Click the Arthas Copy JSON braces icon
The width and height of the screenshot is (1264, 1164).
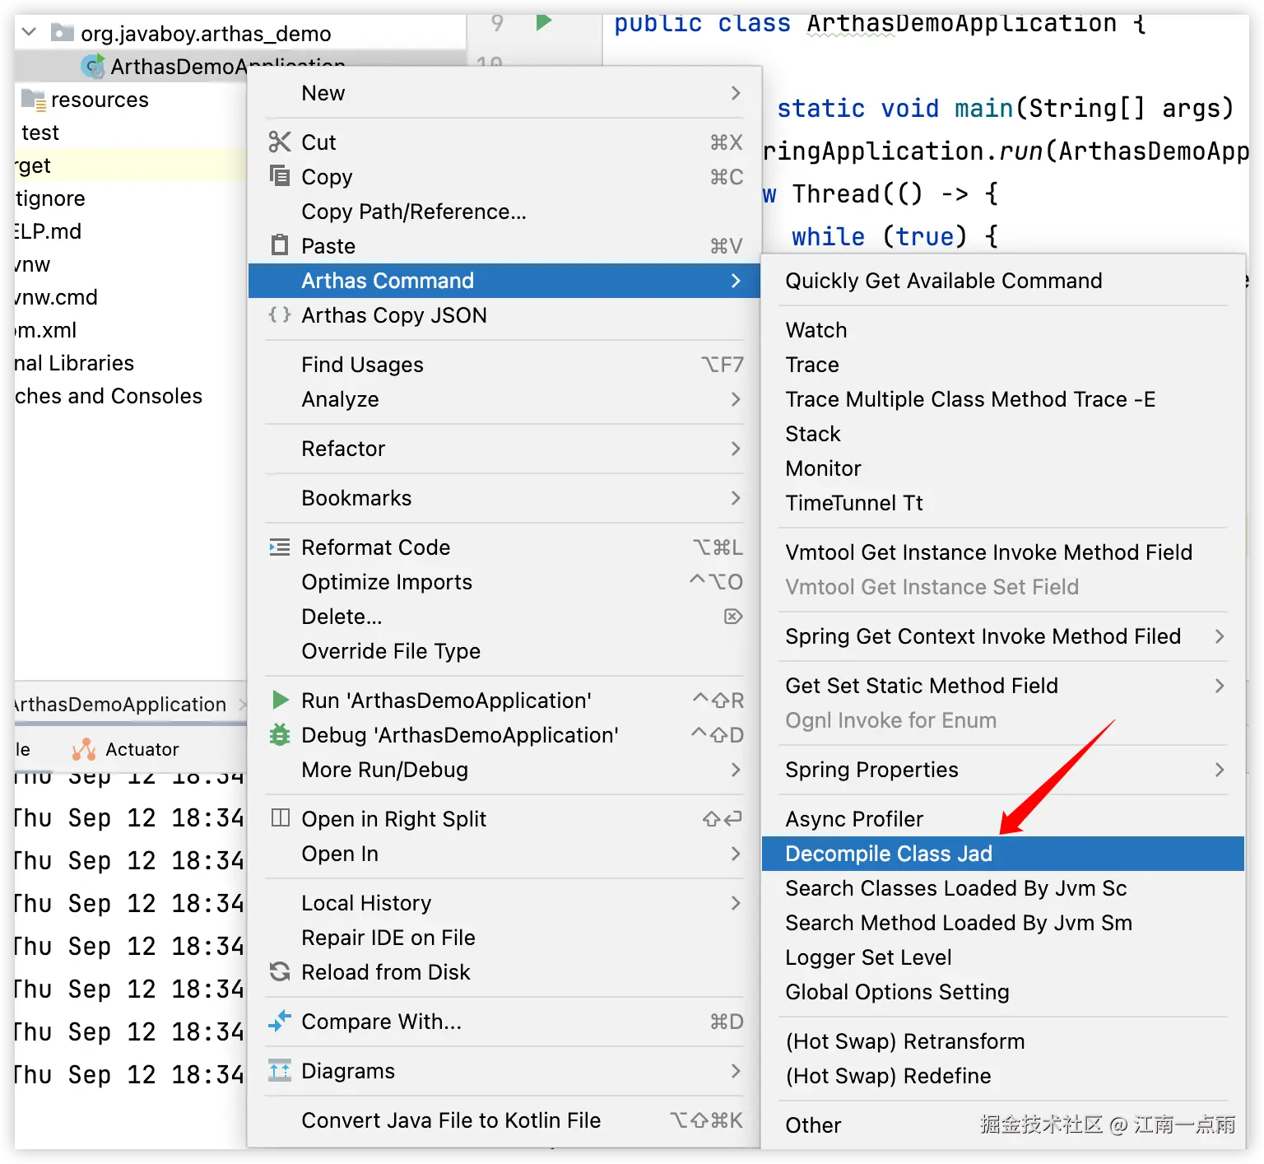(x=280, y=314)
